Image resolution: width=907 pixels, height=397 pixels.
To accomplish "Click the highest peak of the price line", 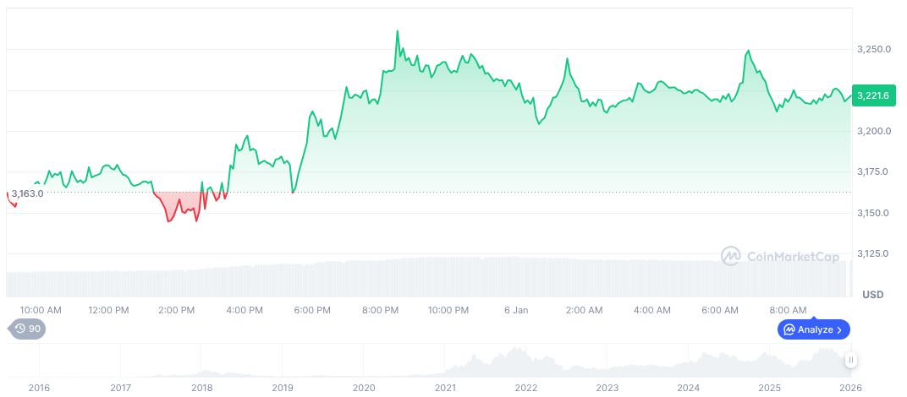I will pos(398,32).
